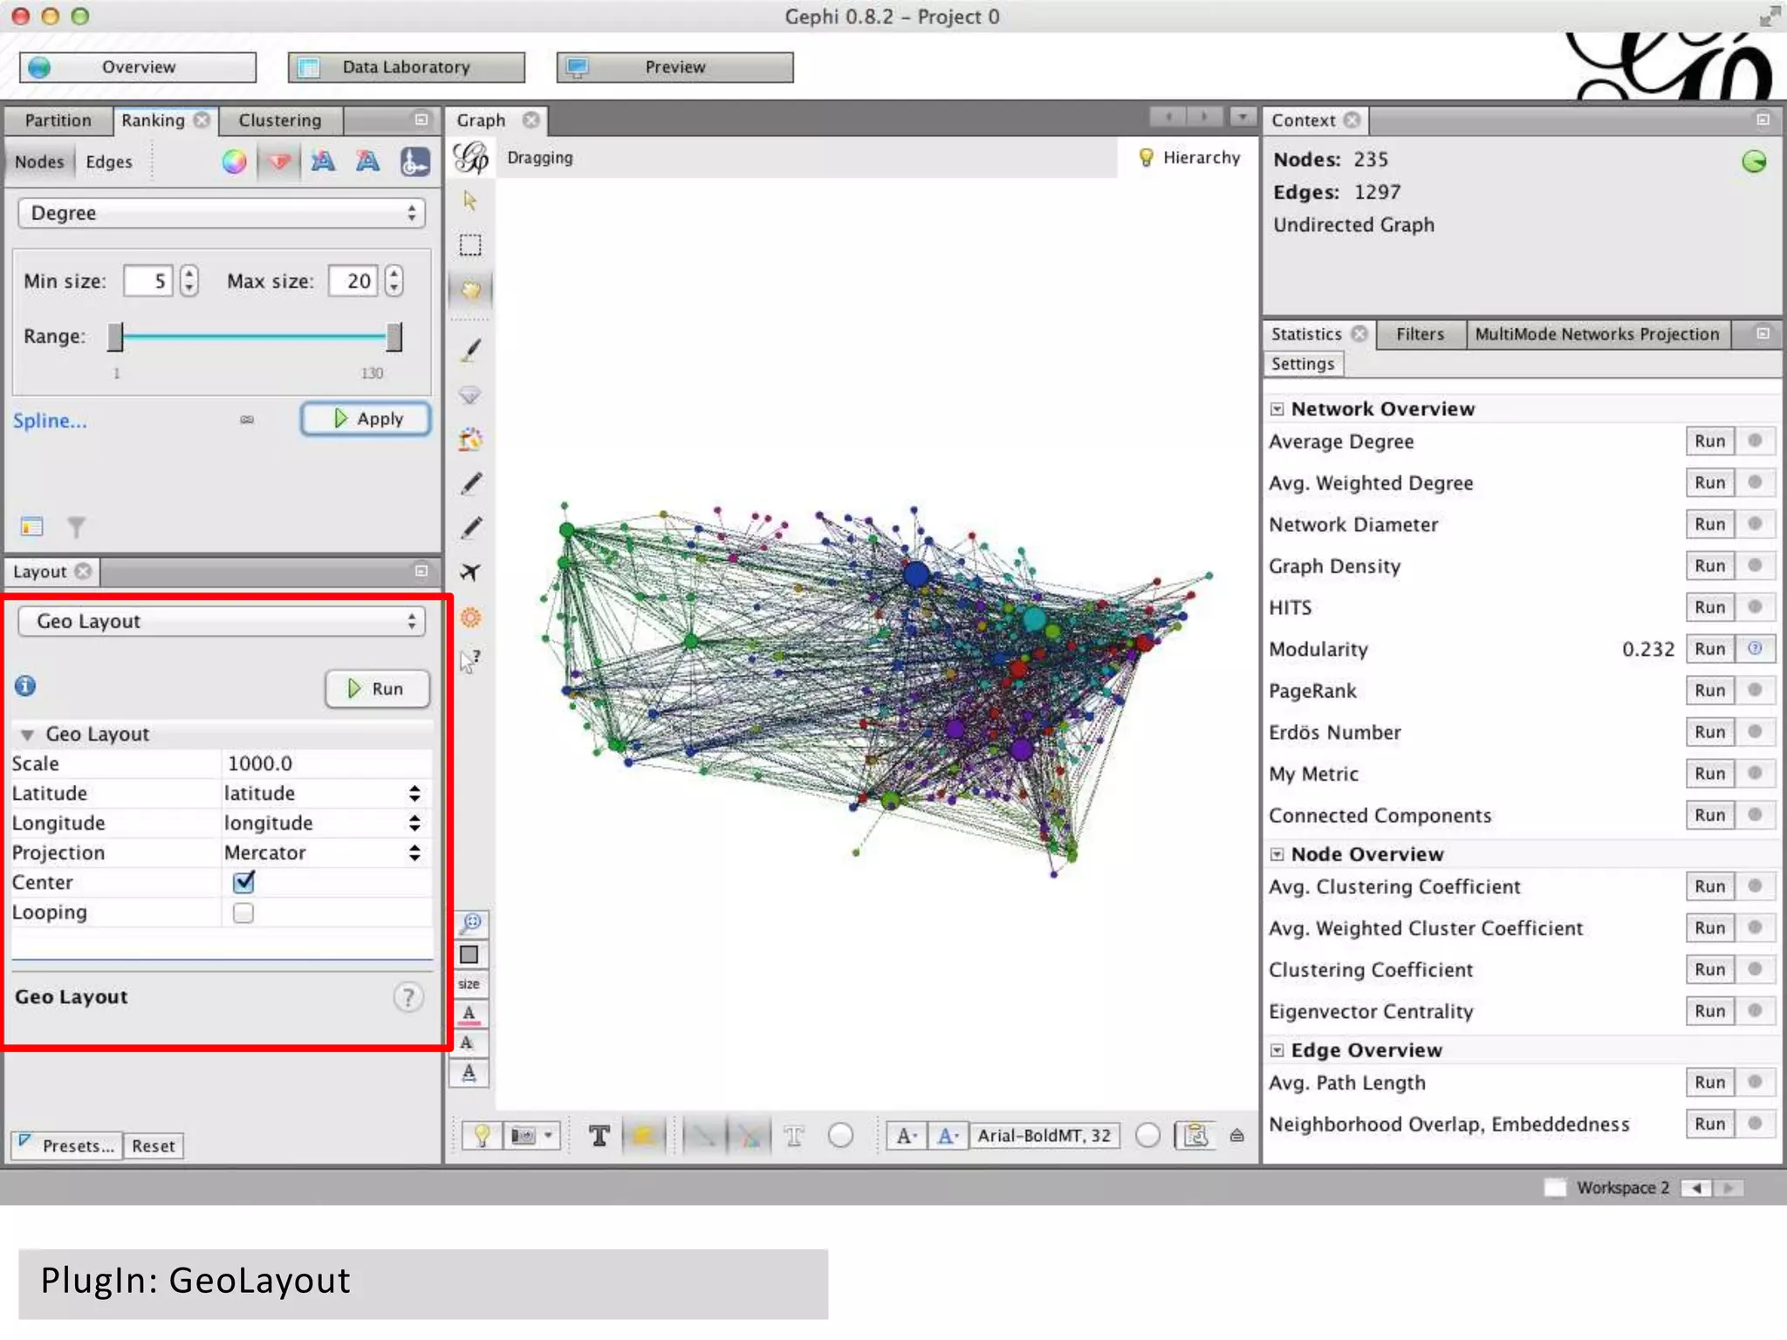Switch to the Data Laboratory tab
This screenshot has width=1787, height=1340.
406,67
